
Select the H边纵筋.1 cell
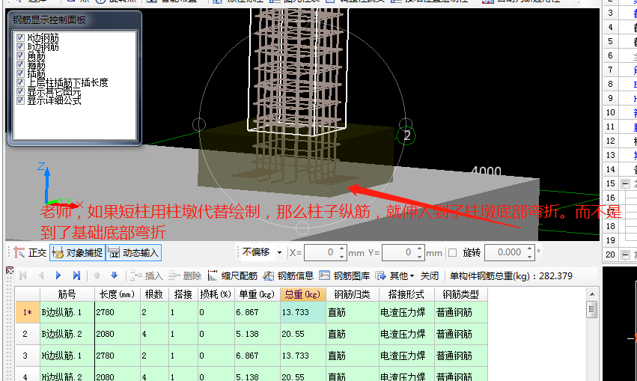coord(67,356)
